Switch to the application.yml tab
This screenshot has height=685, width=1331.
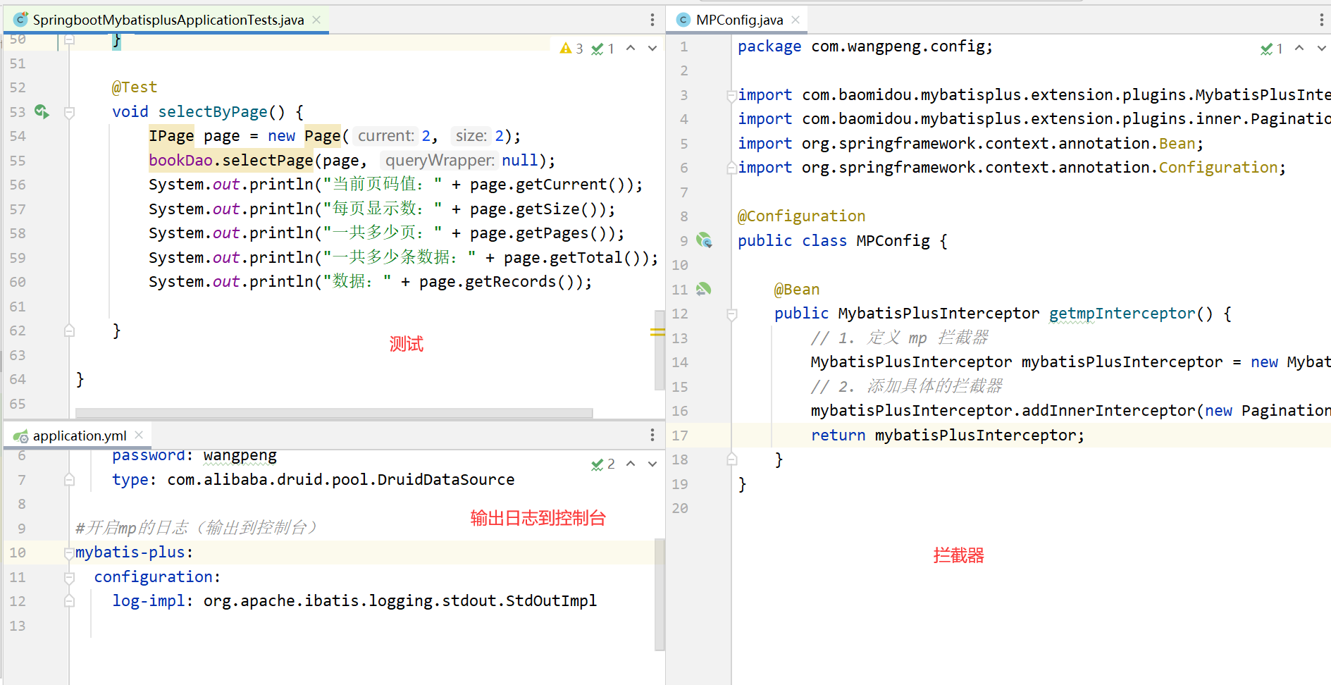[79, 436]
